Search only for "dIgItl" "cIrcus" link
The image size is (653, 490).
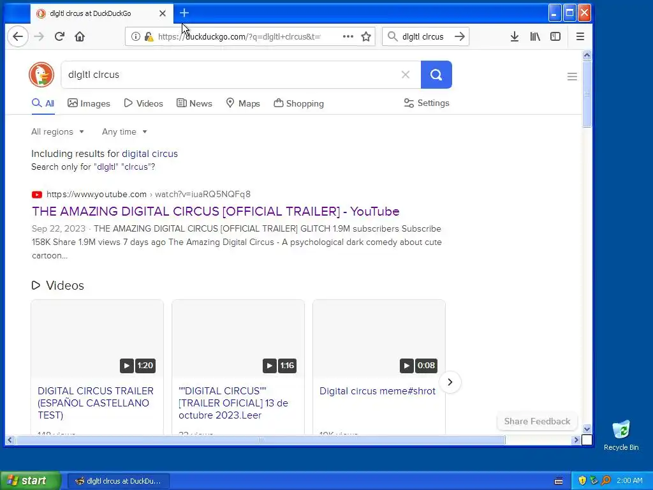[93, 167]
